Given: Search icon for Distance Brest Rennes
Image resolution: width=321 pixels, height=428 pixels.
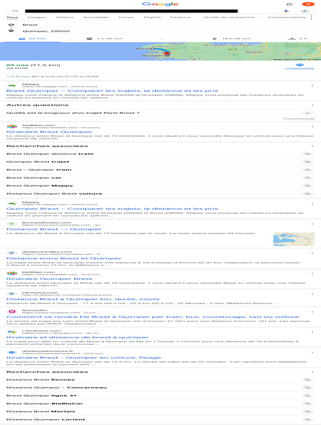Looking at the screenshot, I should pos(308,380).
